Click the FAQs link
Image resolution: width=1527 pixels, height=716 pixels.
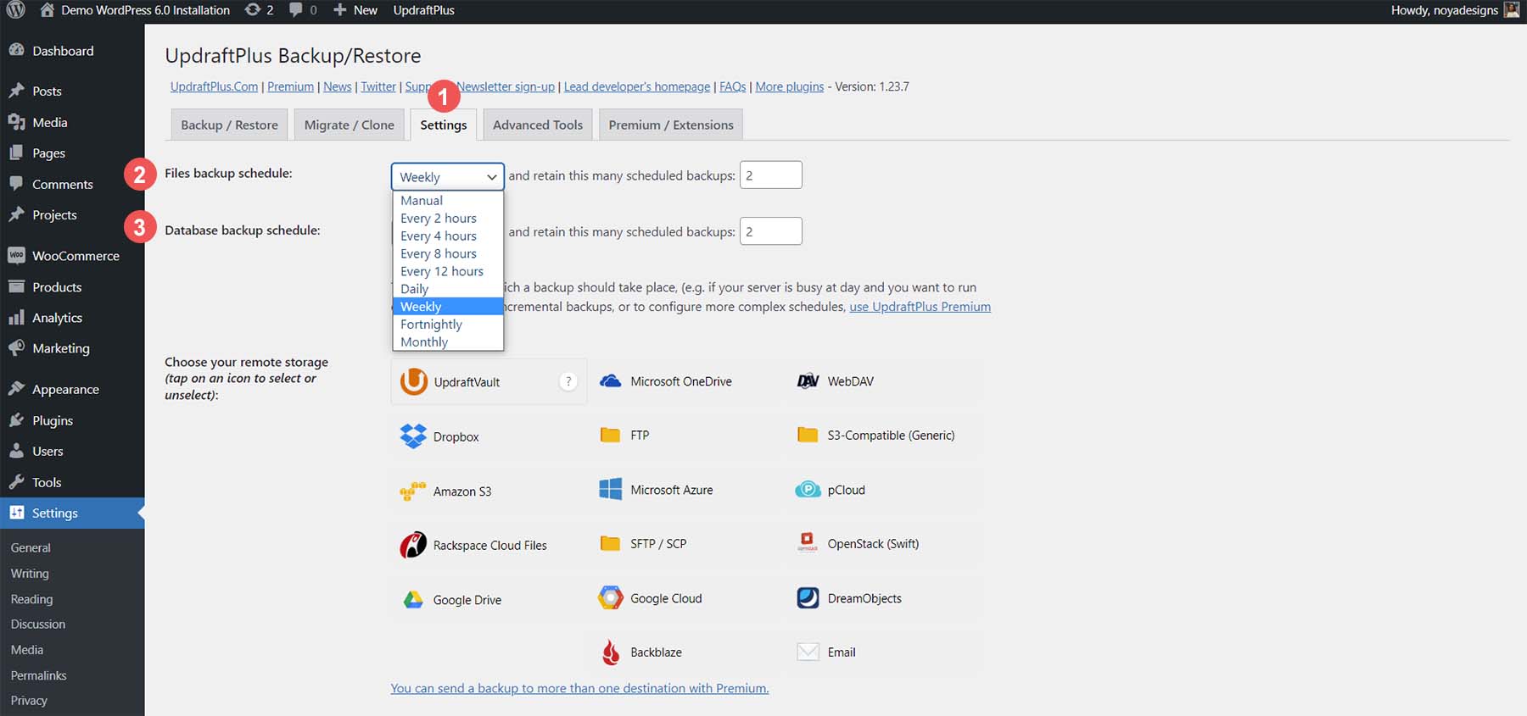[732, 86]
